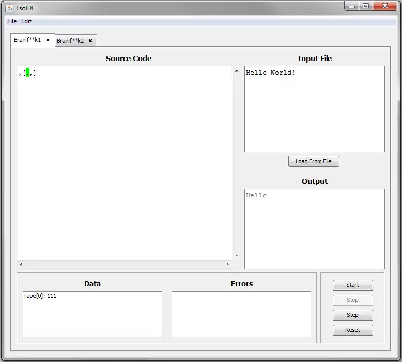This screenshot has width=402, height=362.
Task: Click the Errors display box
Action: [x=241, y=314]
